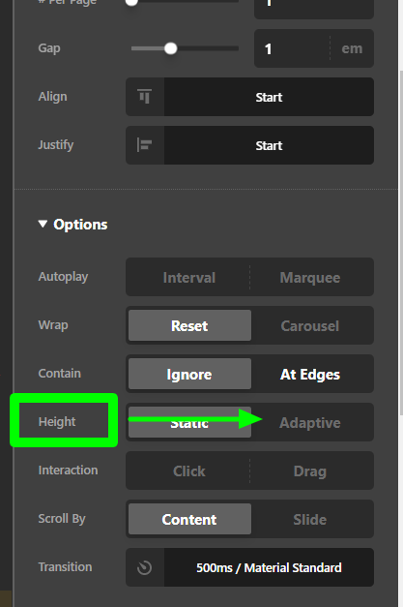Click the Justify start icon

pos(145,145)
